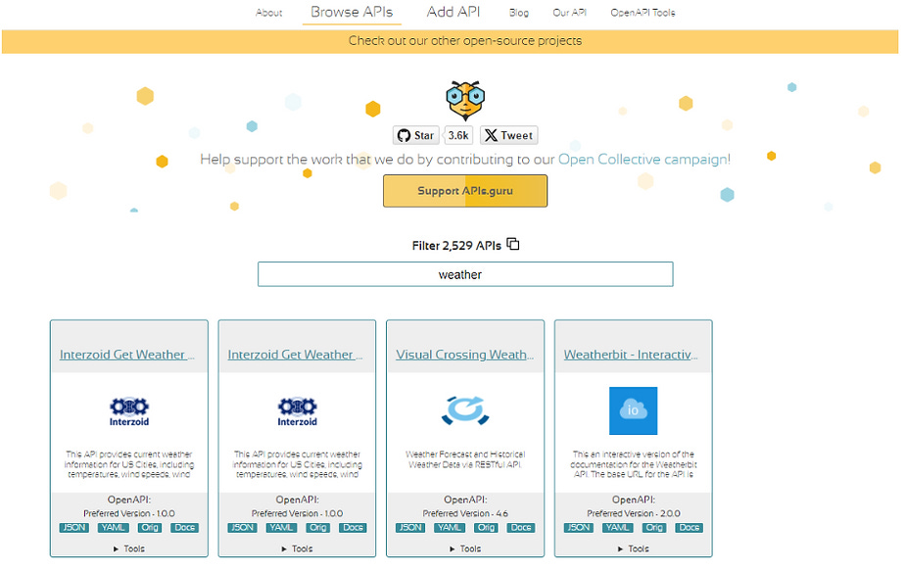Tweet about APIs.guru
The height and width of the screenshot is (571, 906).
508,135
